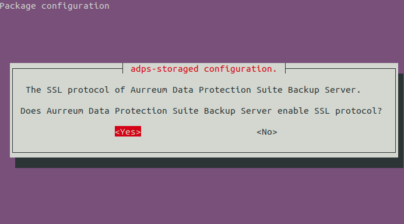Click "protocol?" ending the question line

[x=359, y=111]
